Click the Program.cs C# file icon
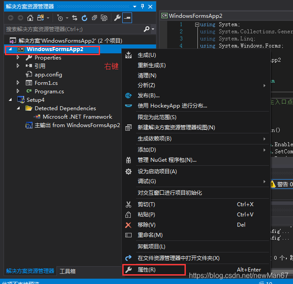This screenshot has height=284, width=293. point(29,91)
